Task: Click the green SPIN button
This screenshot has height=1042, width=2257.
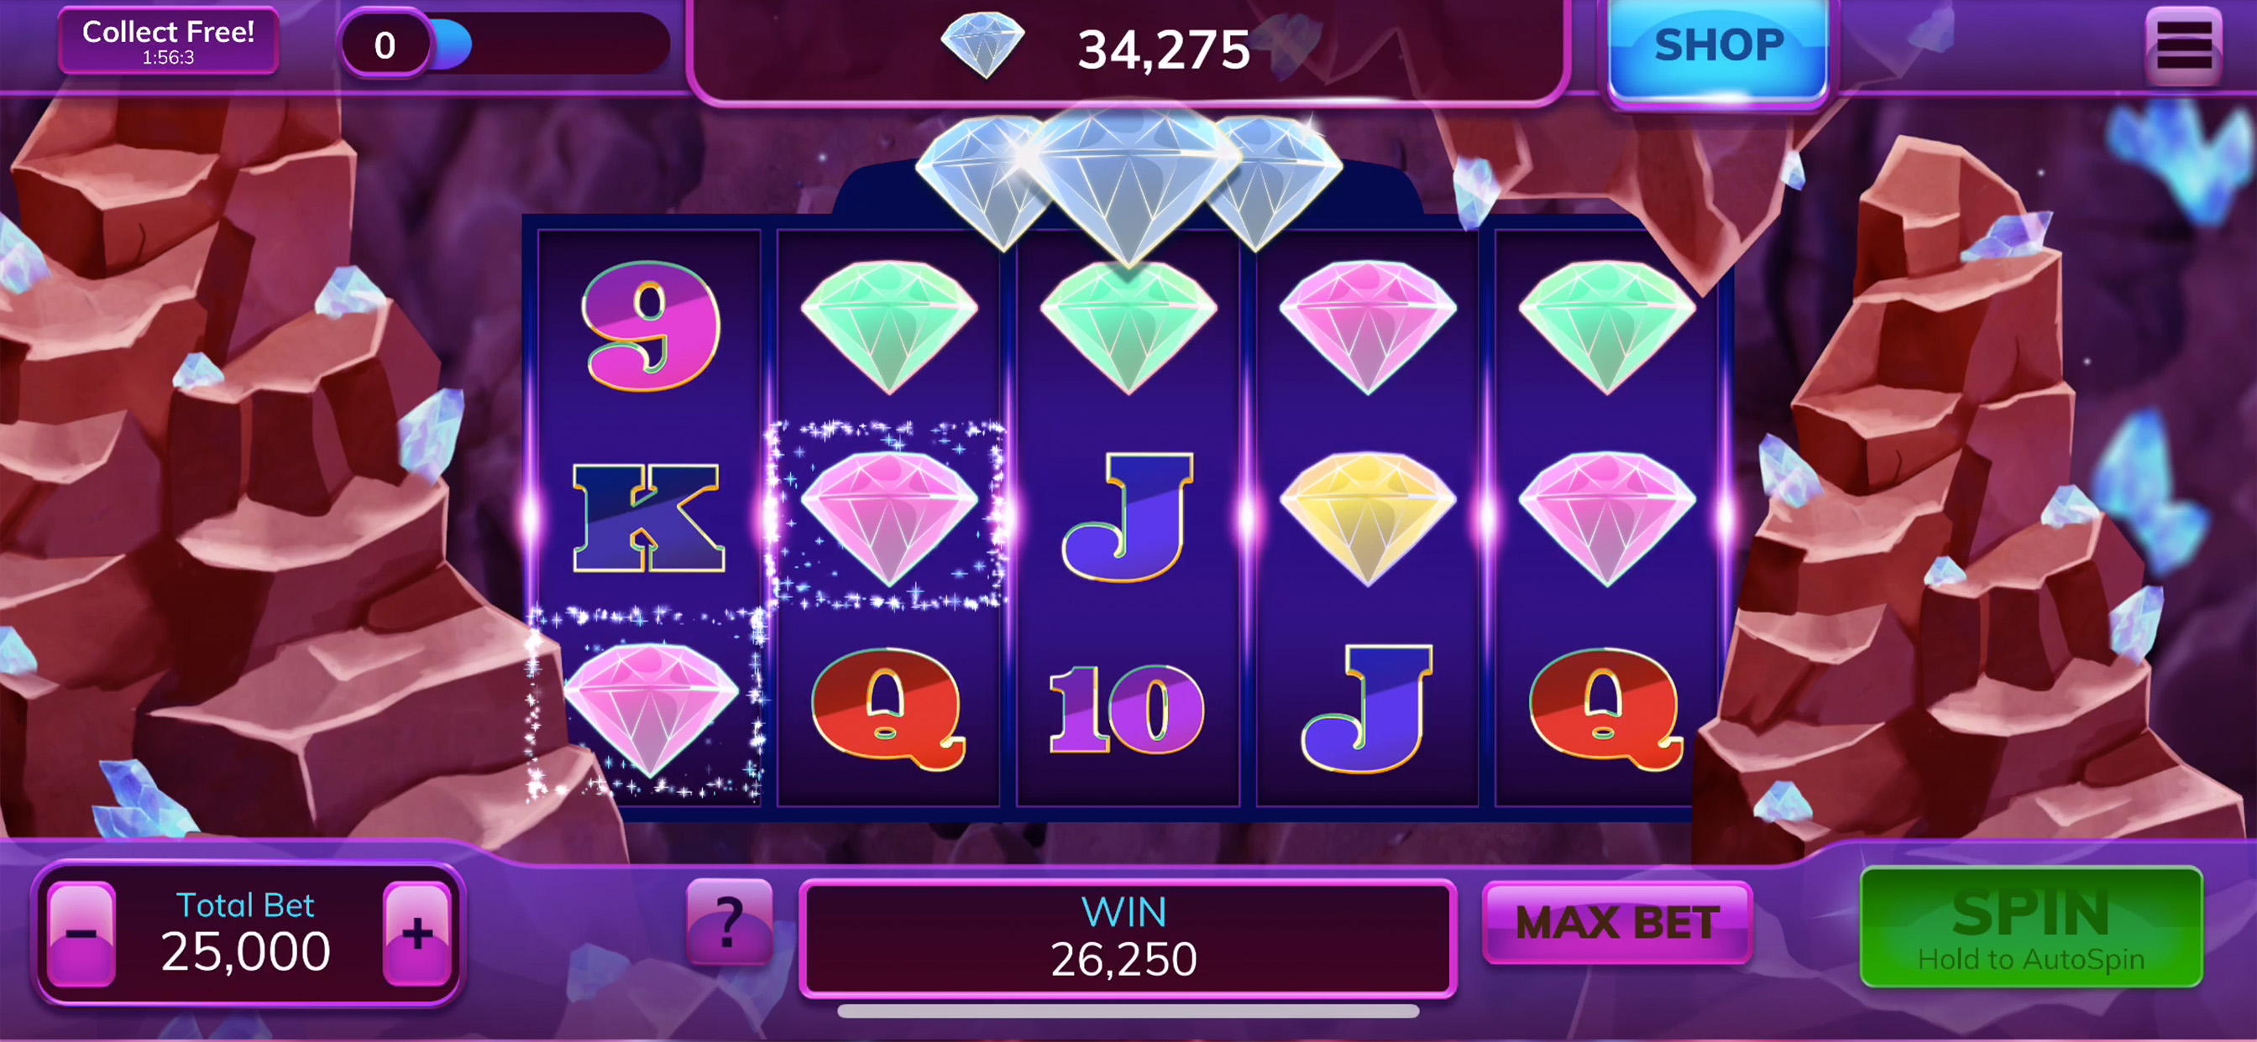Action: coord(2031,927)
